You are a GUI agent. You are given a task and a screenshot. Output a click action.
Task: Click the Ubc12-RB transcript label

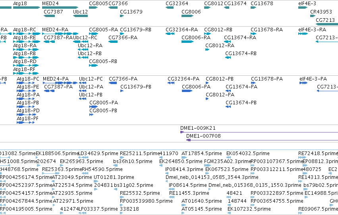tap(90, 54)
